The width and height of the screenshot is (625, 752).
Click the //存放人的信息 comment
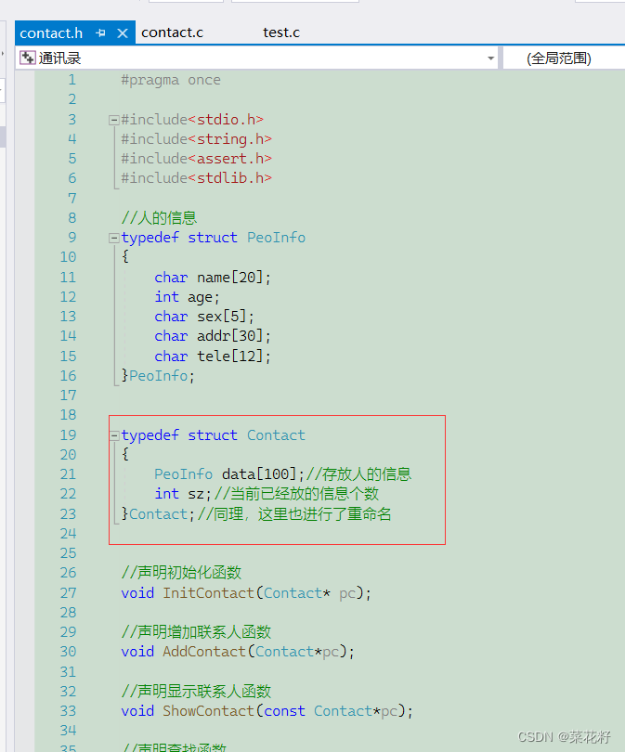358,474
